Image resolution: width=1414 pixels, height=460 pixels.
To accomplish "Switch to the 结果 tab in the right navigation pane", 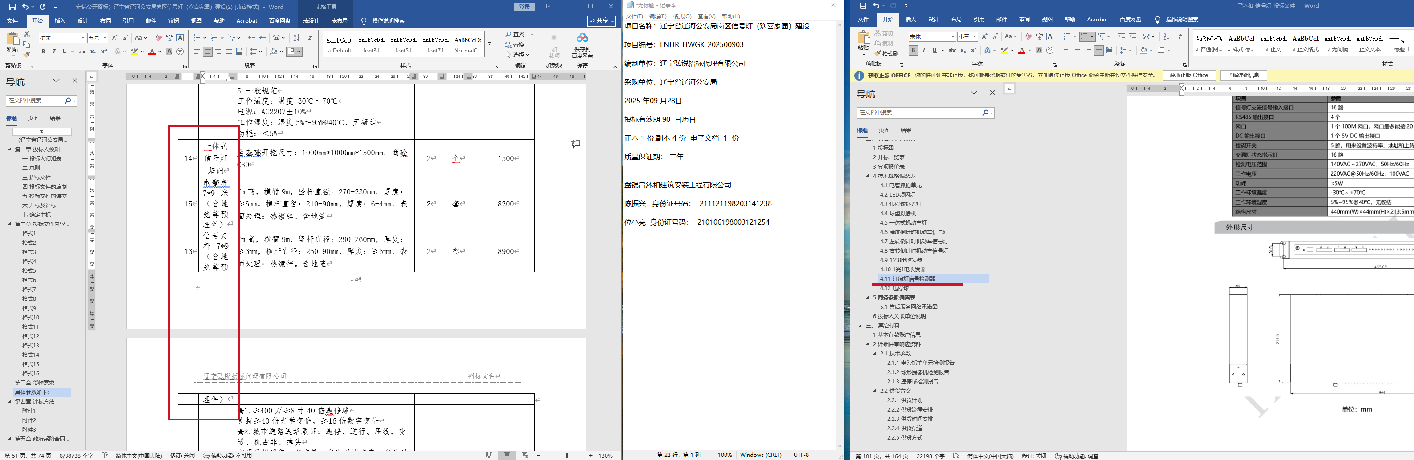I will pos(906,130).
